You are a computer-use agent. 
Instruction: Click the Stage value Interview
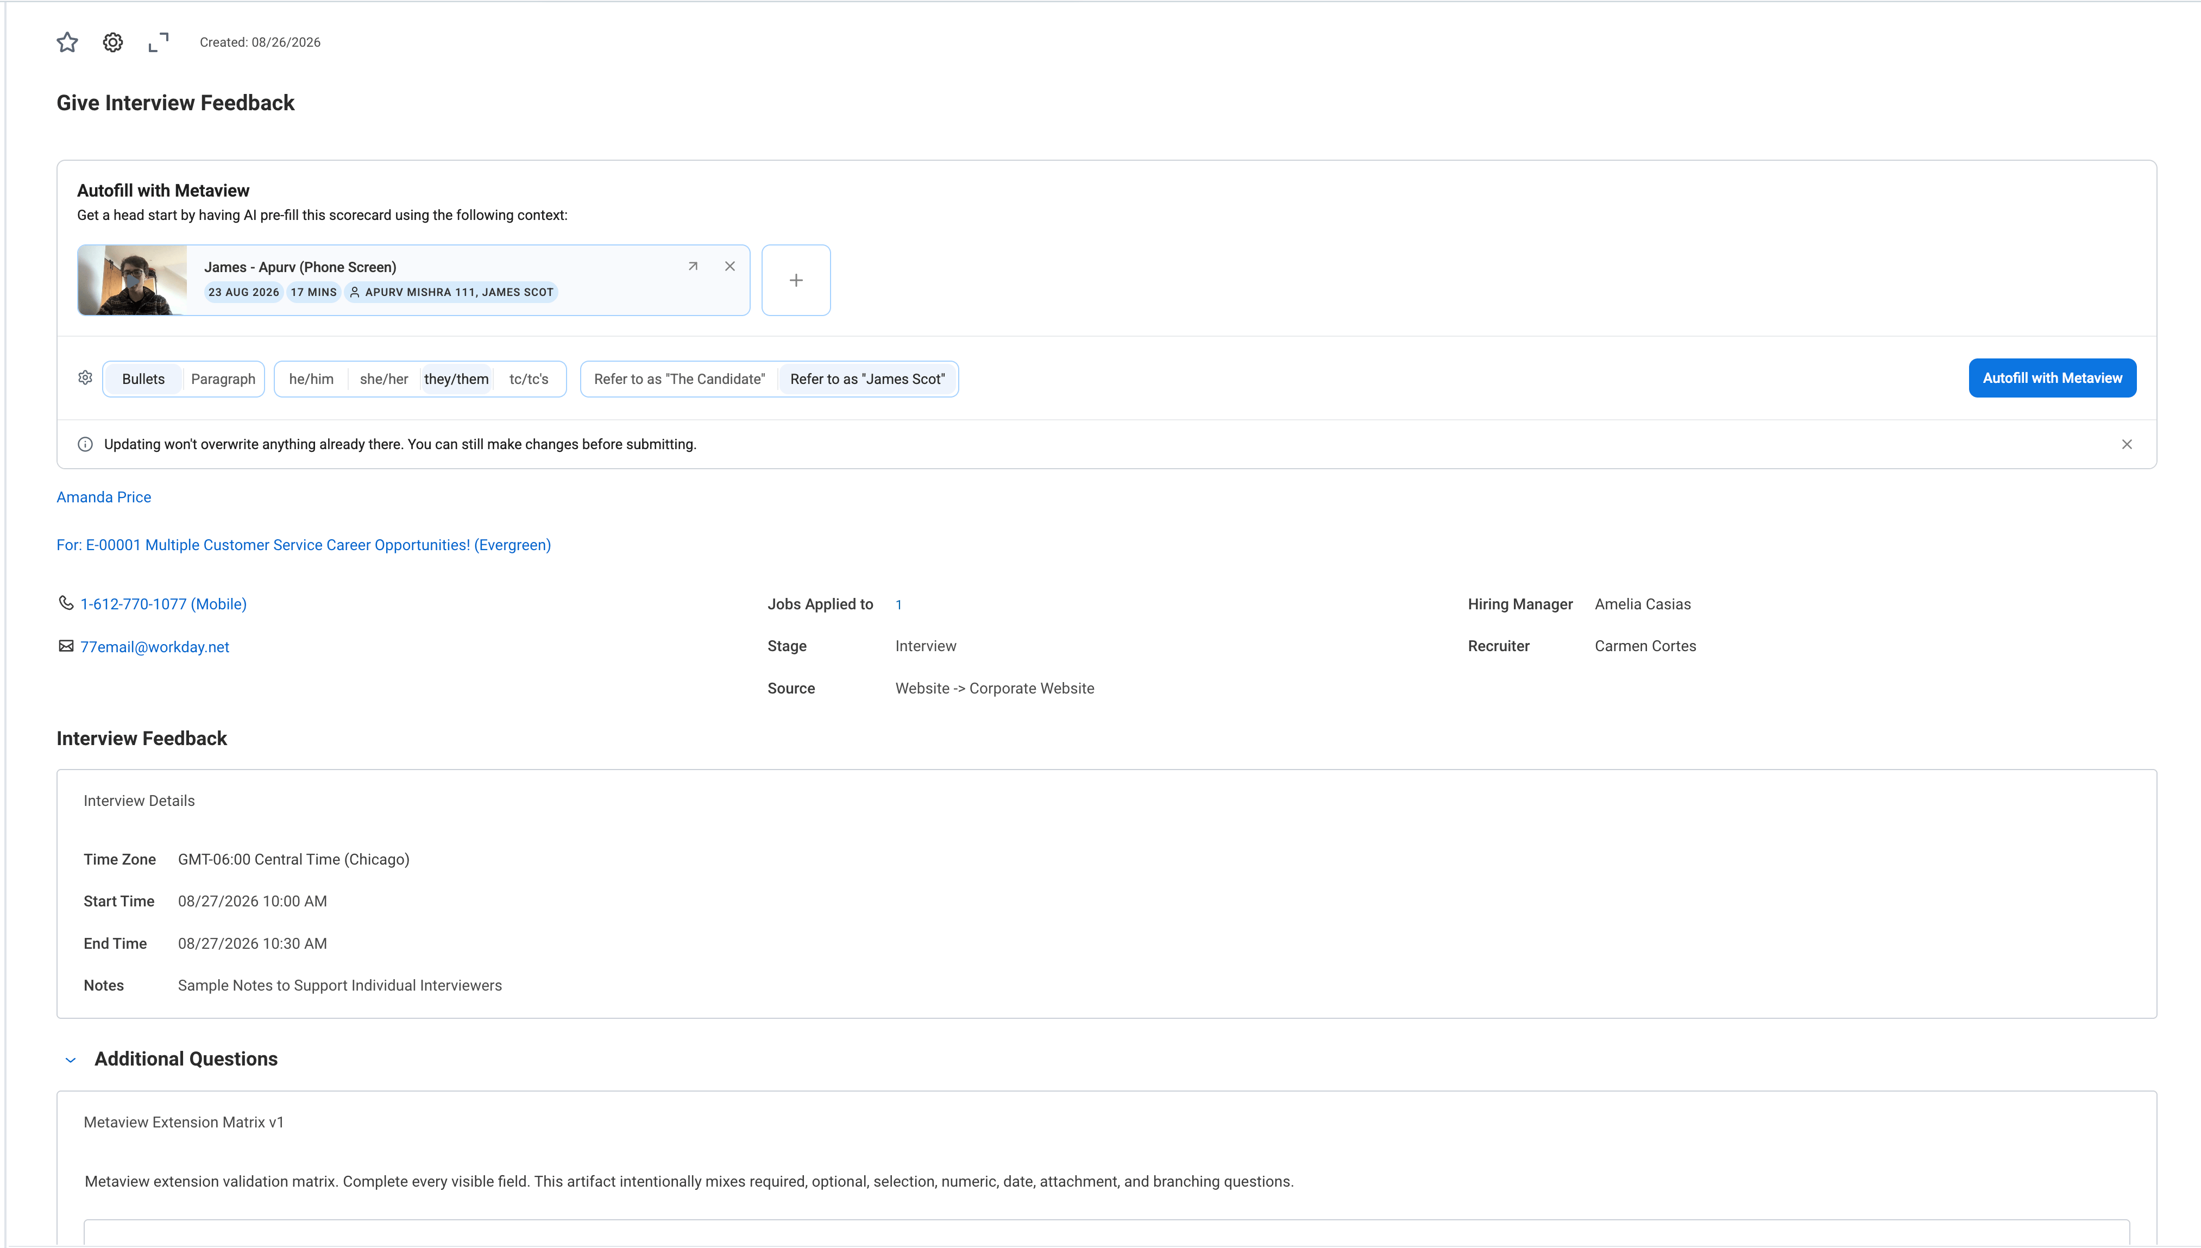[x=926, y=646]
